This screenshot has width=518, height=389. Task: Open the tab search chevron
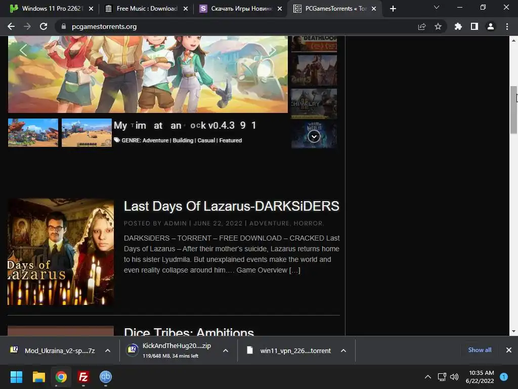[437, 7]
